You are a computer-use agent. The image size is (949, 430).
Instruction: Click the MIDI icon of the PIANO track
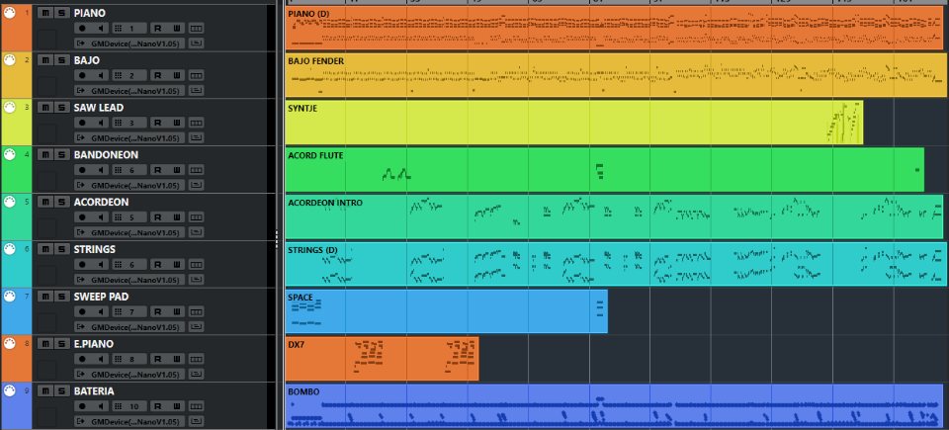pos(9,12)
